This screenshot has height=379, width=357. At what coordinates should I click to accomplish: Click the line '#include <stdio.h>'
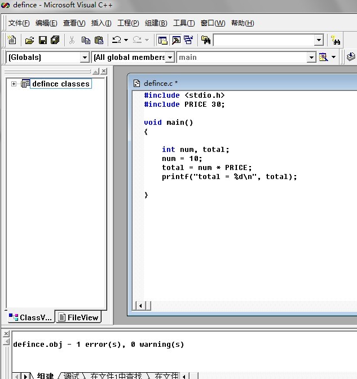[x=184, y=95]
